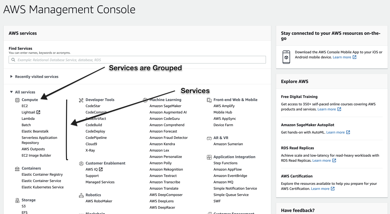Click Learn more for SageMaker Autopilot
The height and width of the screenshot is (214, 390).
point(335,132)
